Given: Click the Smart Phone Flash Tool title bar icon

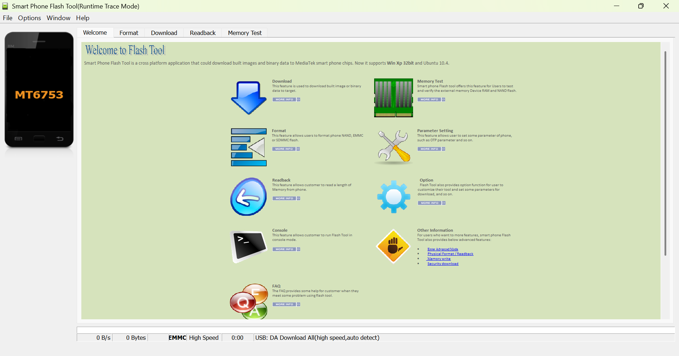Looking at the screenshot, I should pyautogui.click(x=5, y=6).
